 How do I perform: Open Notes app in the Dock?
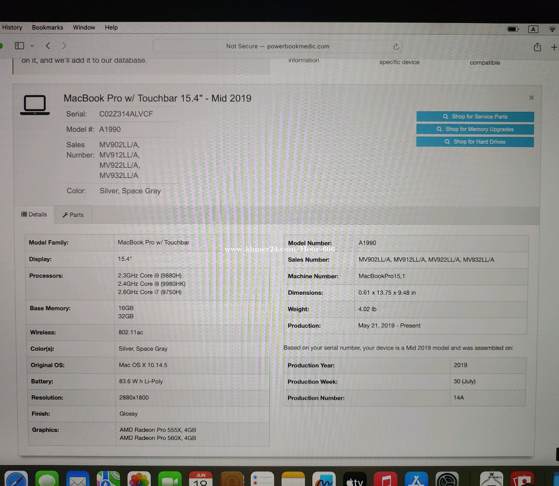pyautogui.click(x=293, y=479)
